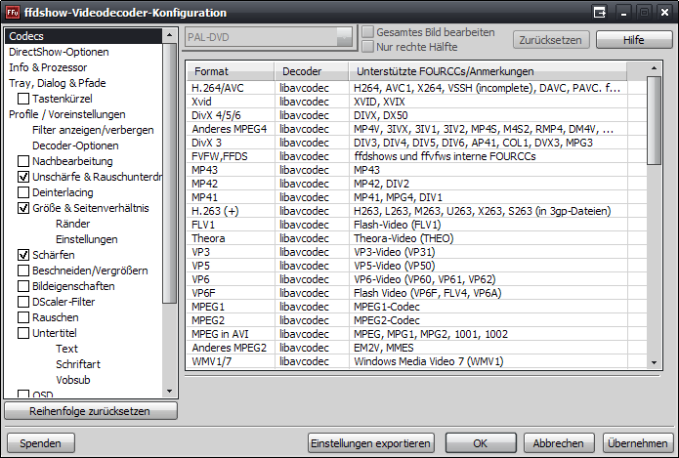The height and width of the screenshot is (458, 679).
Task: Open decoder dropdown for MPEG2 row
Action: tap(312, 320)
